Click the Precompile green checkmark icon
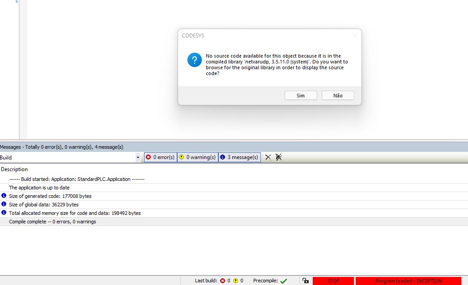The width and height of the screenshot is (468, 285). click(x=283, y=281)
